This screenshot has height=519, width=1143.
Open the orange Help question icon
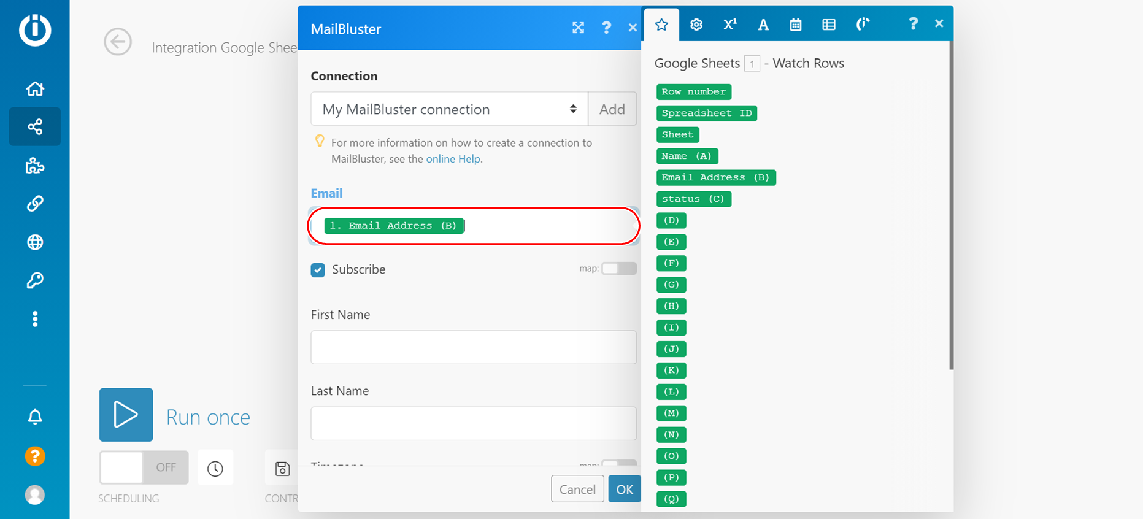click(x=35, y=456)
